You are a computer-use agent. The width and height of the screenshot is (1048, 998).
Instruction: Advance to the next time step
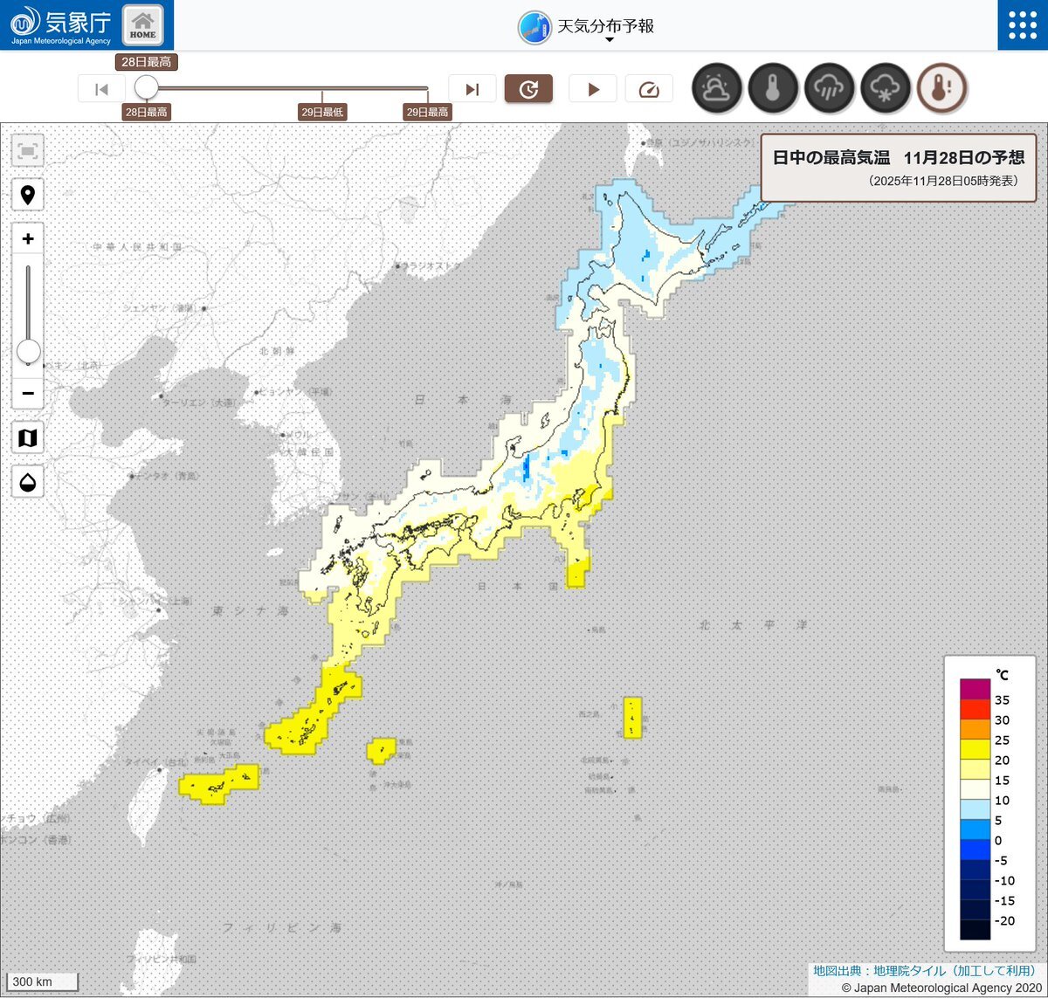(472, 89)
